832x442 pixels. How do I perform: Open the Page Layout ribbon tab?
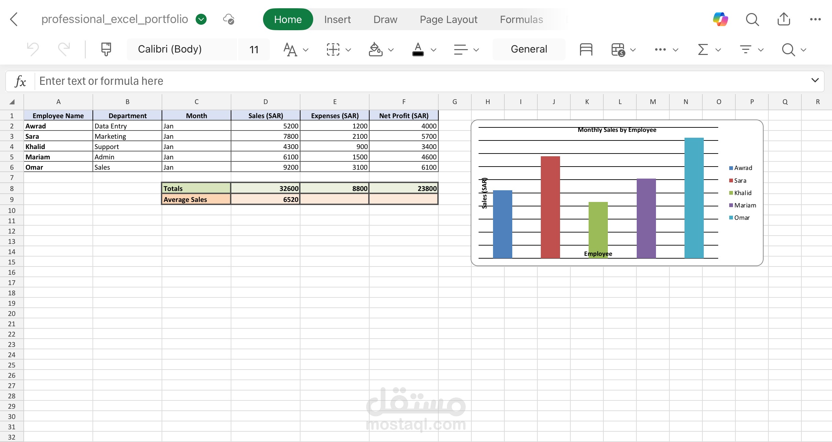448,19
